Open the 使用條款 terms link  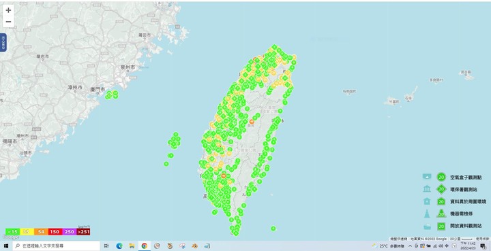[483, 239]
